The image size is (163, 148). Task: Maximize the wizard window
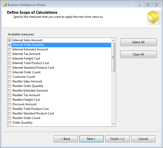pos(148,5)
